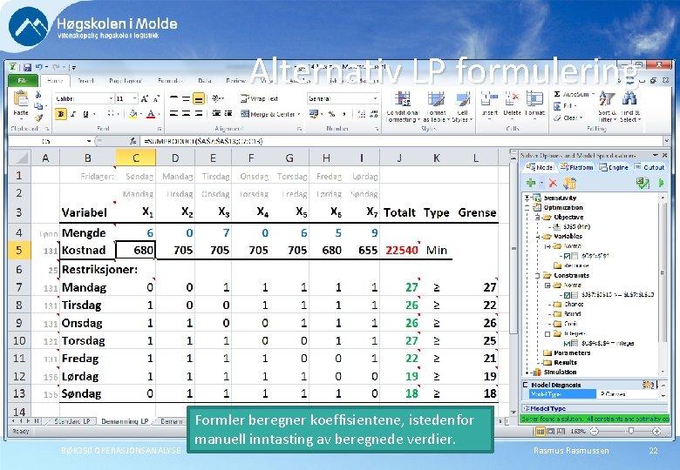The image size is (680, 470).
Task: Toggle checkbox for the integer constraint entry
Action: [x=567, y=343]
